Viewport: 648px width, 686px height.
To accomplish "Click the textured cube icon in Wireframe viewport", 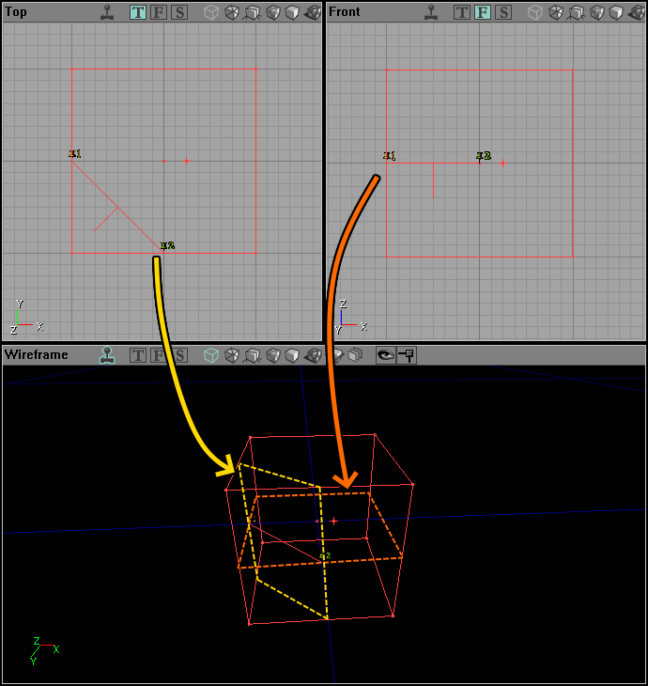I will click(273, 355).
